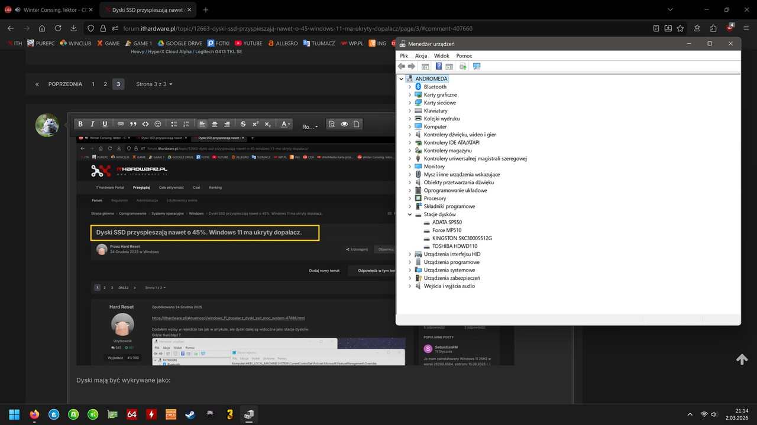Open the Ro... font dropdown in the editor
Image resolution: width=757 pixels, height=425 pixels.
tap(310, 126)
